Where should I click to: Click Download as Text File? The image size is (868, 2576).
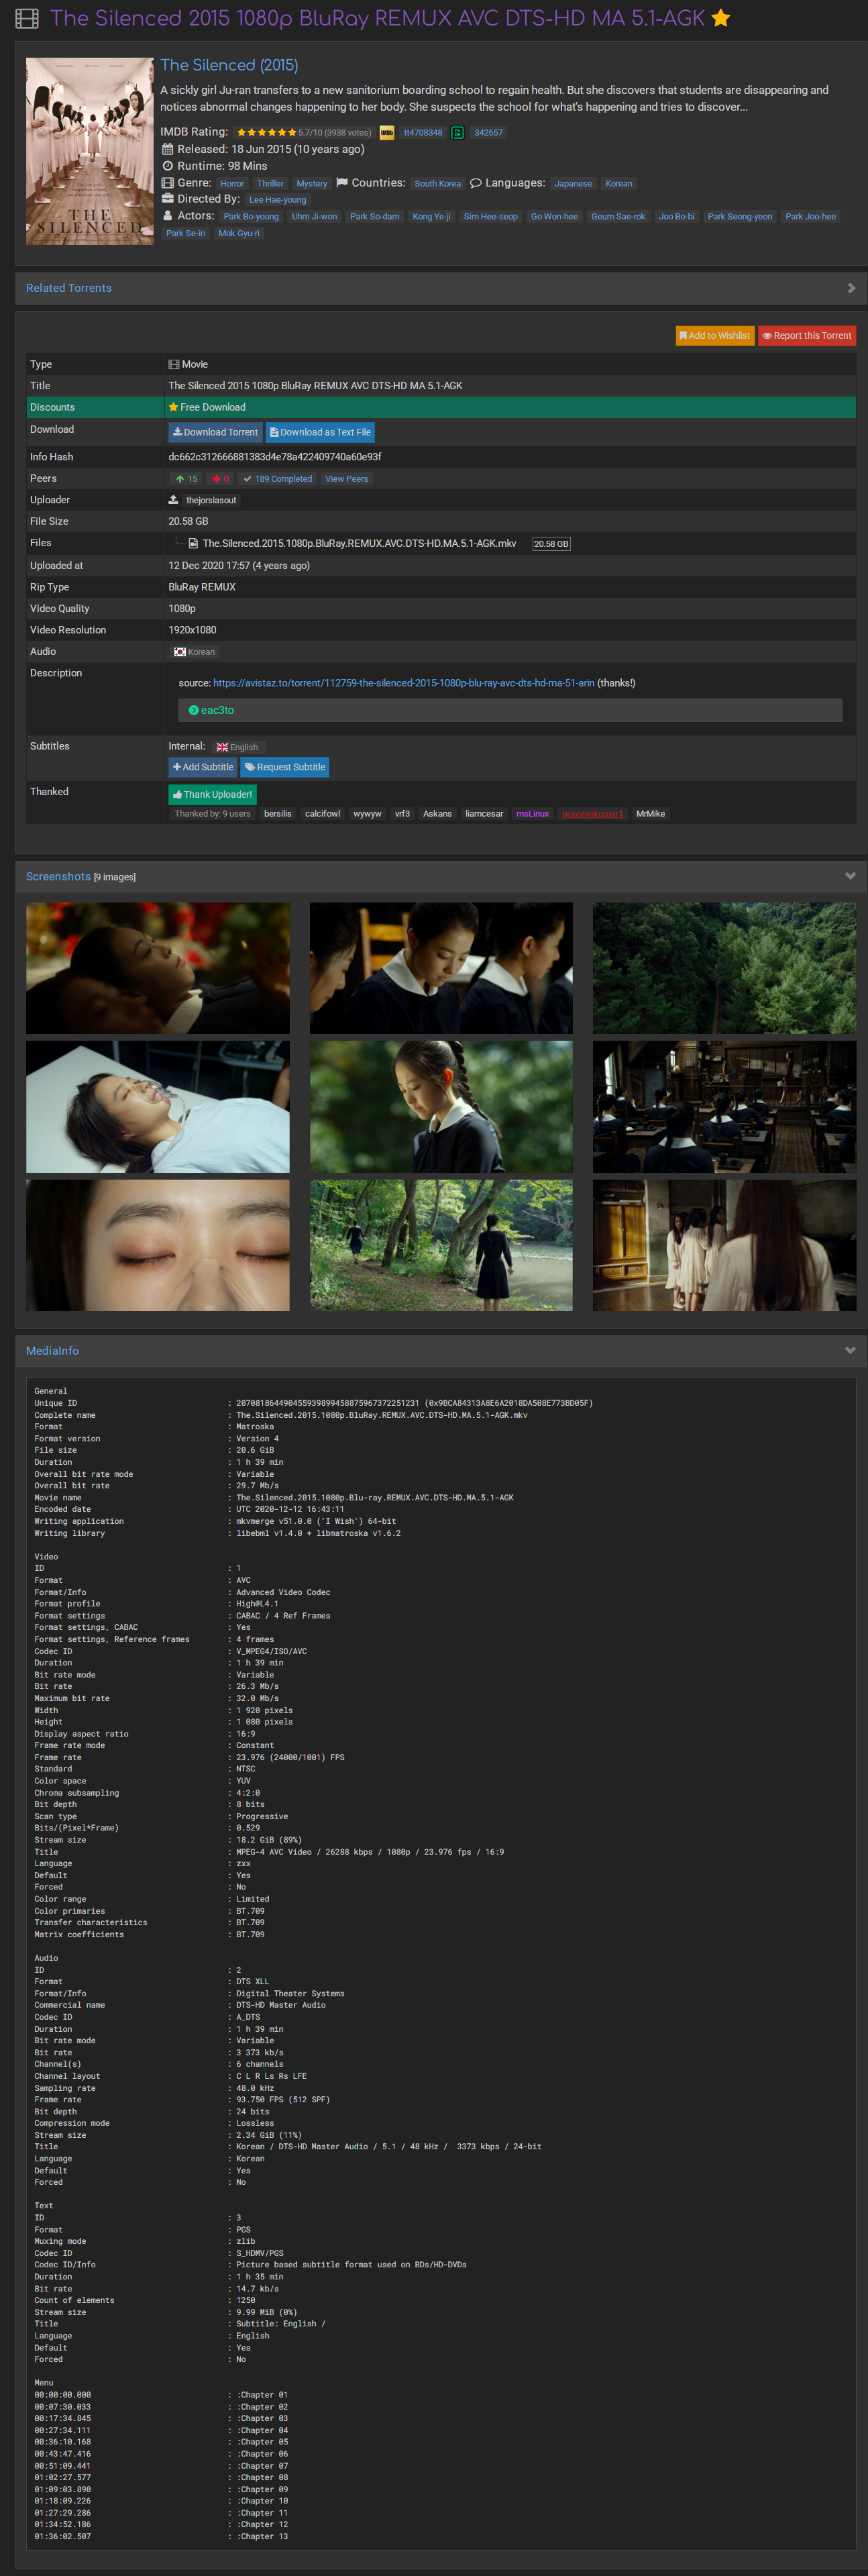(x=320, y=432)
